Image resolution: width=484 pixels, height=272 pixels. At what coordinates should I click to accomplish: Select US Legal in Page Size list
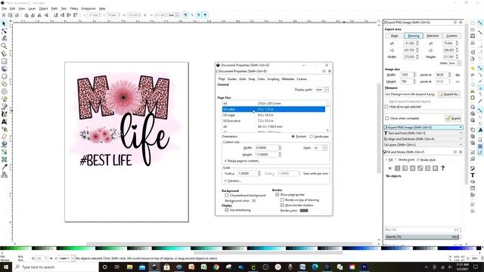[x=274, y=116]
